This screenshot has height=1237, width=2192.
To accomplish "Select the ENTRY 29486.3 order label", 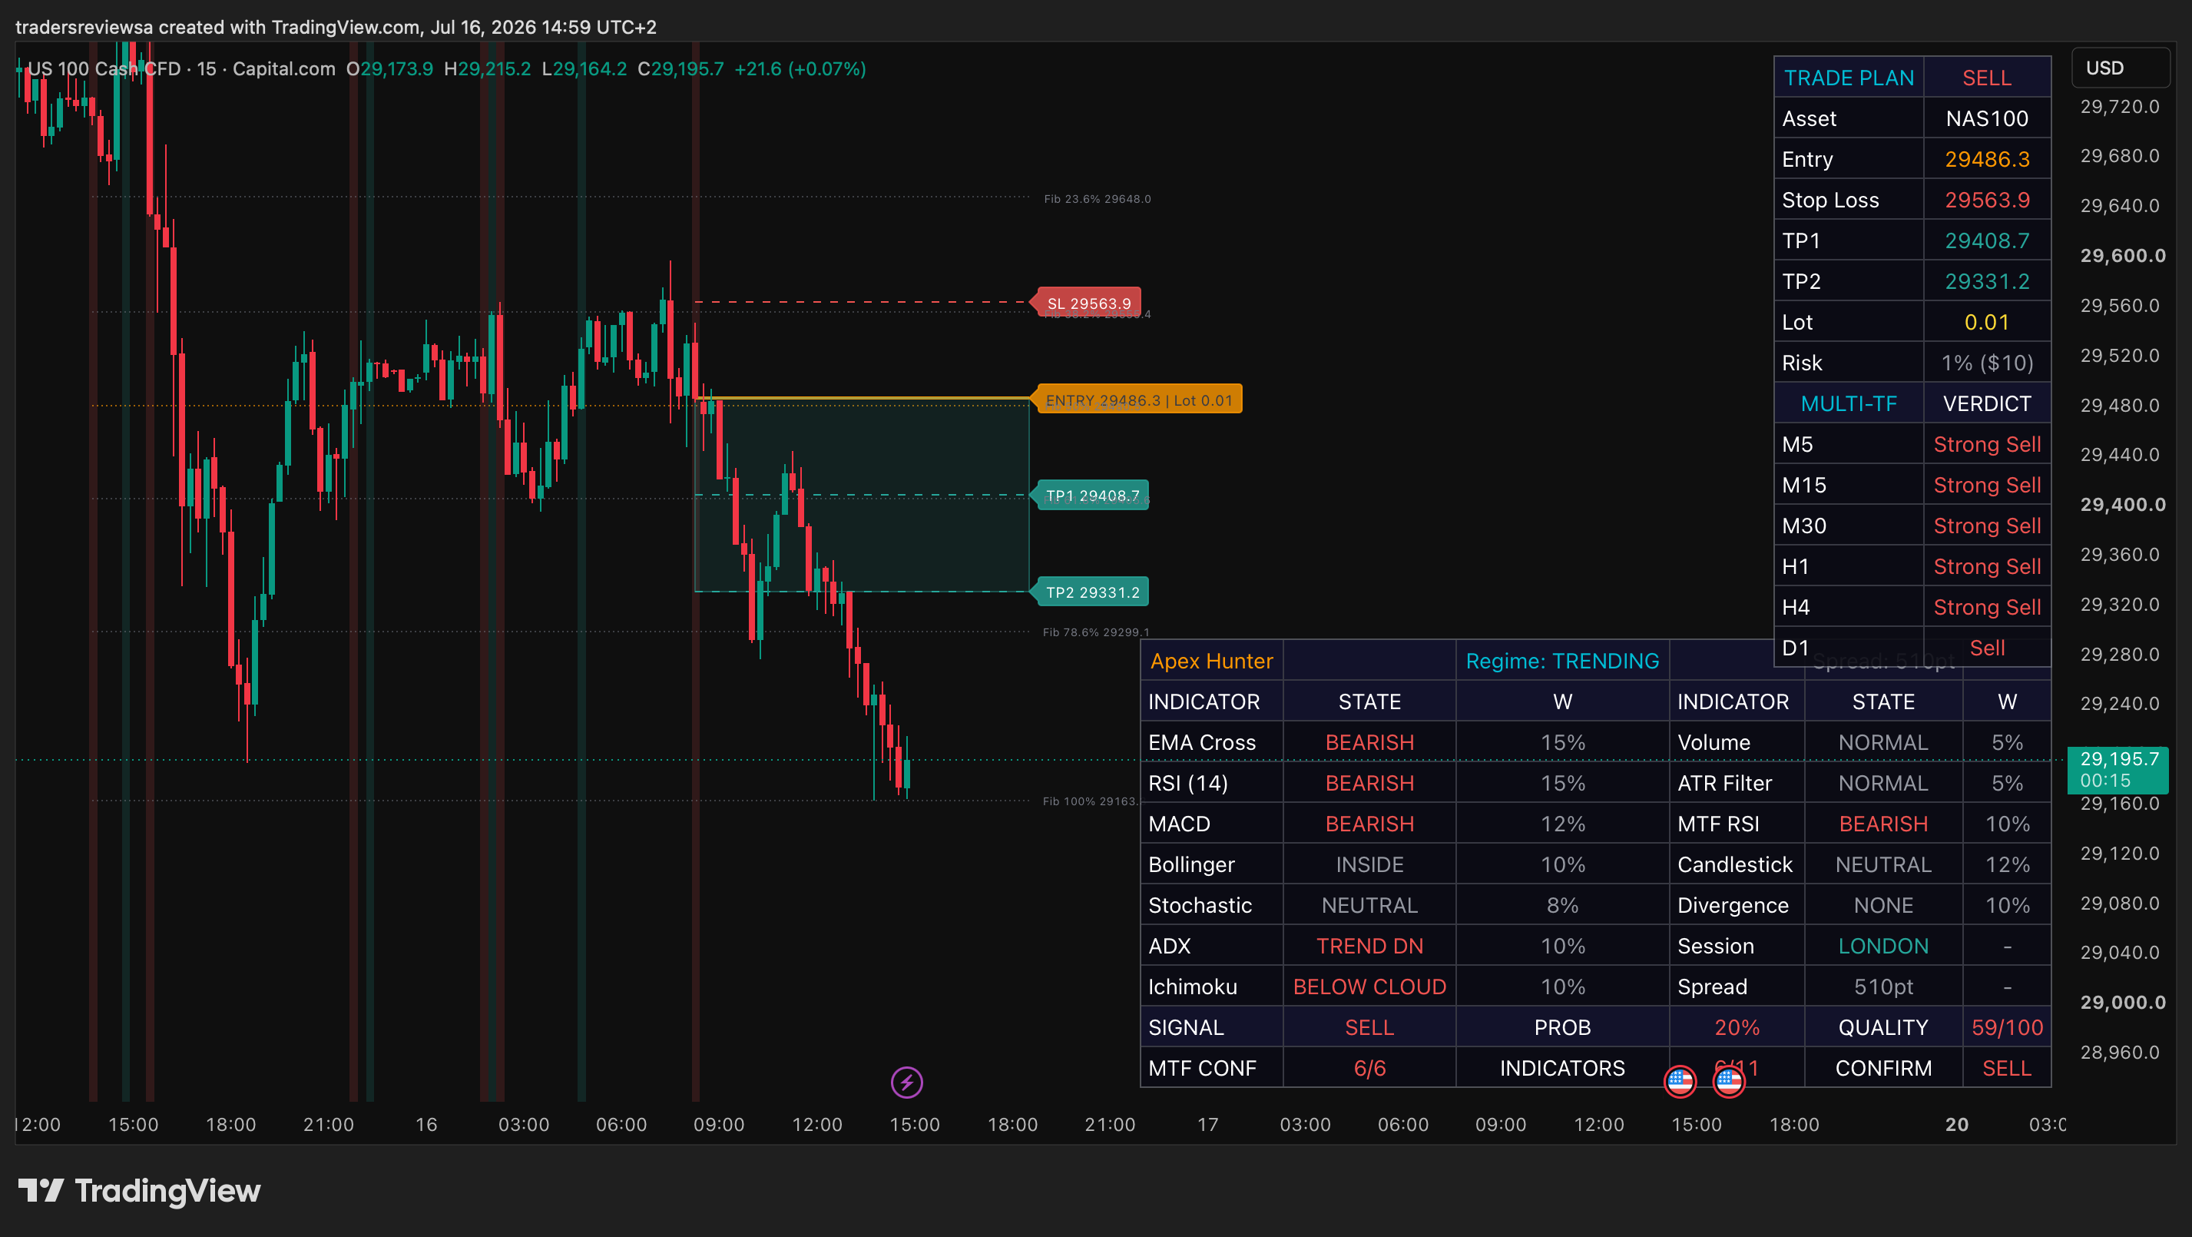I will pyautogui.click(x=1136, y=400).
